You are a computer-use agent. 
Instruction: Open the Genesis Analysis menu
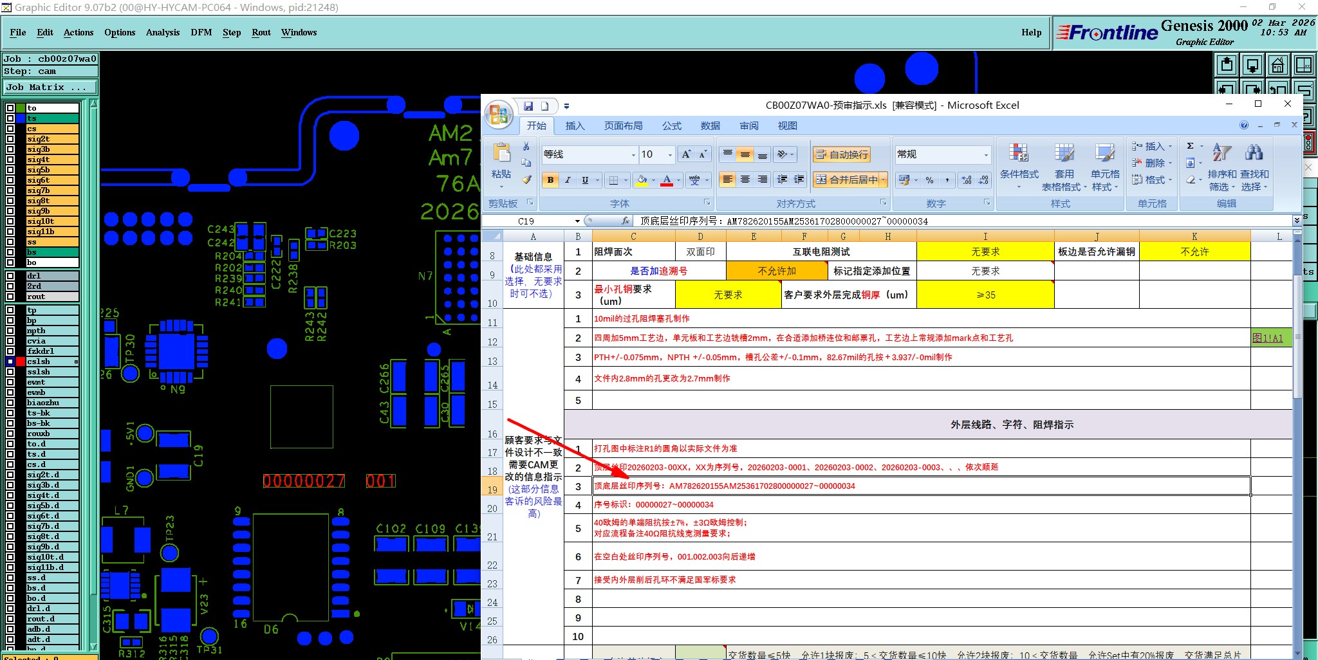pyautogui.click(x=163, y=32)
